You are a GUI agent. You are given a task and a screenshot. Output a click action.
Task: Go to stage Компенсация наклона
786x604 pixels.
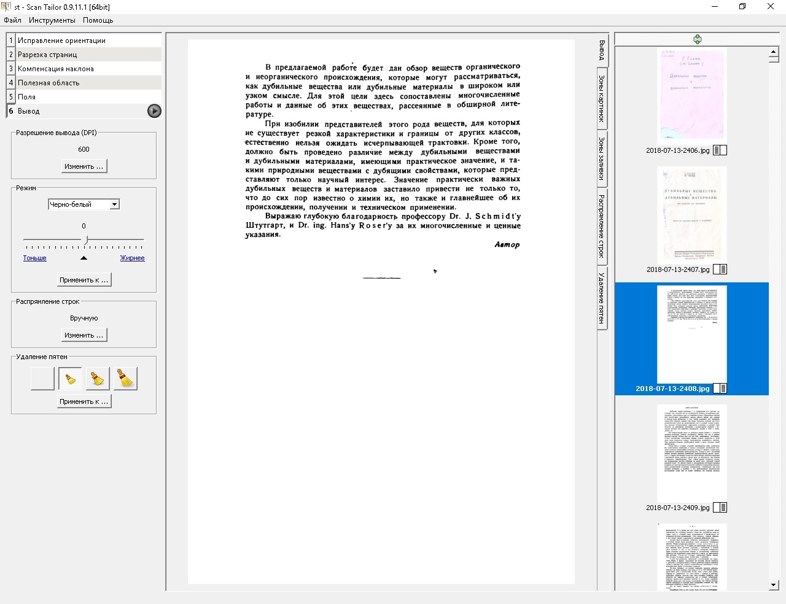click(84, 69)
